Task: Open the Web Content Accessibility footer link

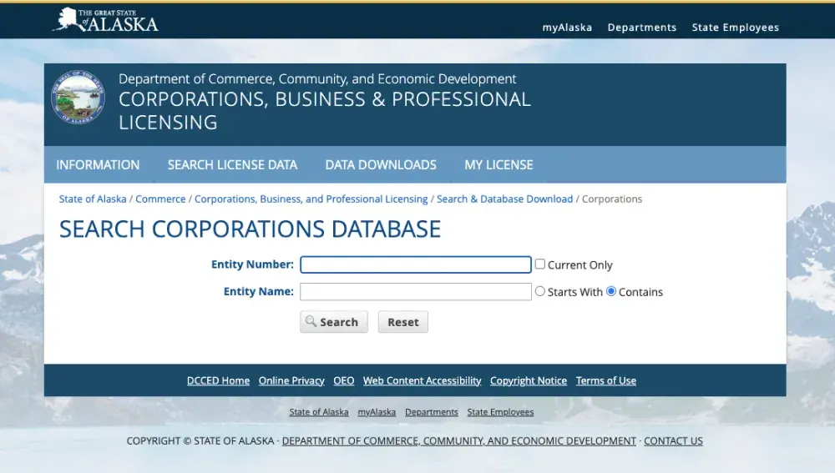Action: pos(422,380)
